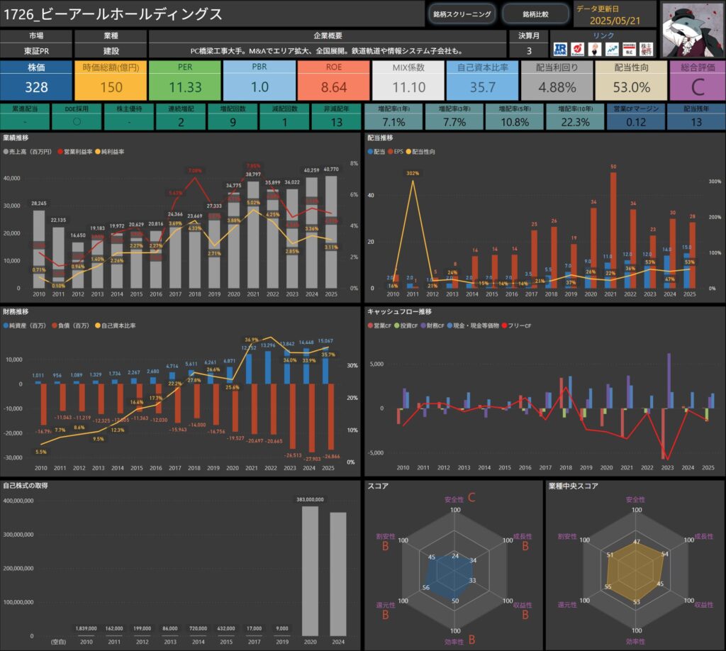726x651 pixels.
Task: Click the 1726_ビーアールホールディングス title
Action: tap(113, 14)
